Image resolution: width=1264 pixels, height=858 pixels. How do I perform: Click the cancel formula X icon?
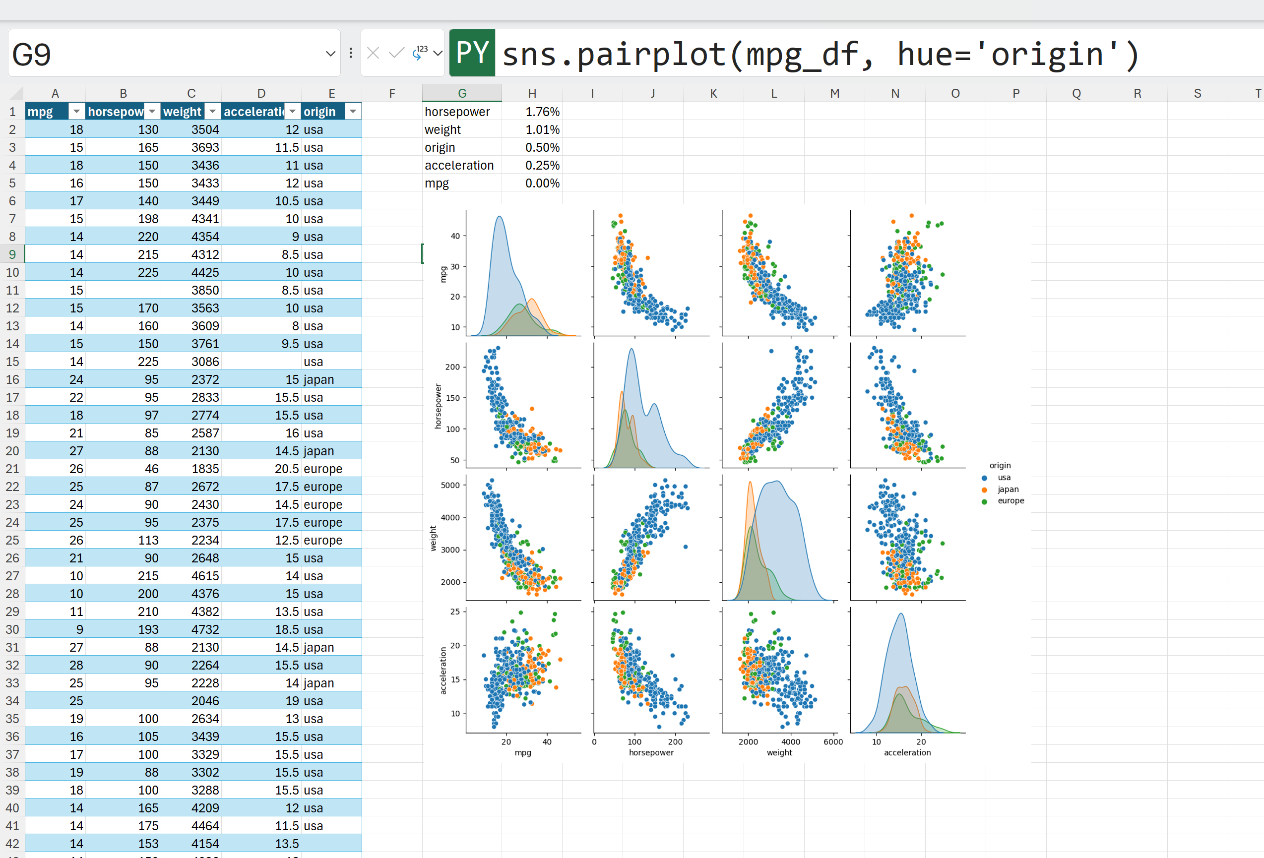point(373,53)
